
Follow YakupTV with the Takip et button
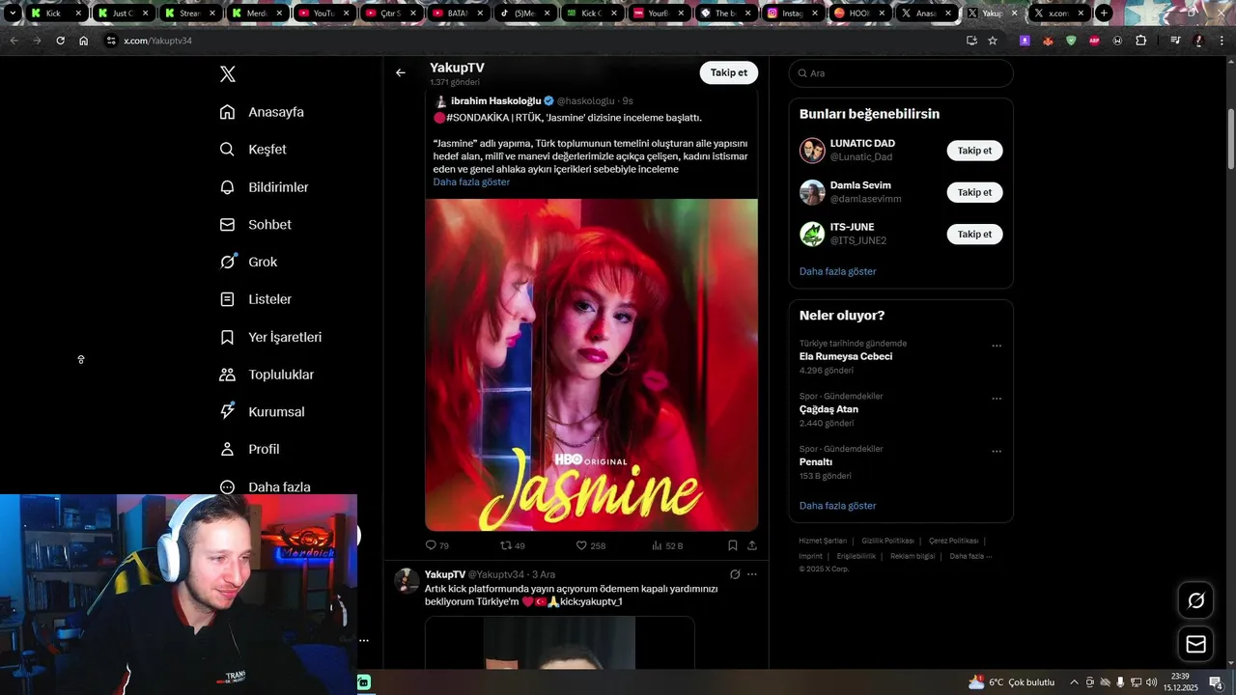(x=729, y=72)
